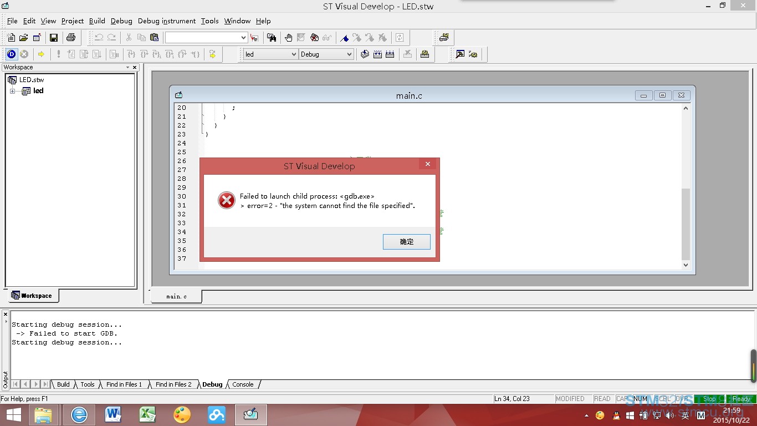Select LED.stw in the workspace tree
This screenshot has width=757, height=426.
32,80
